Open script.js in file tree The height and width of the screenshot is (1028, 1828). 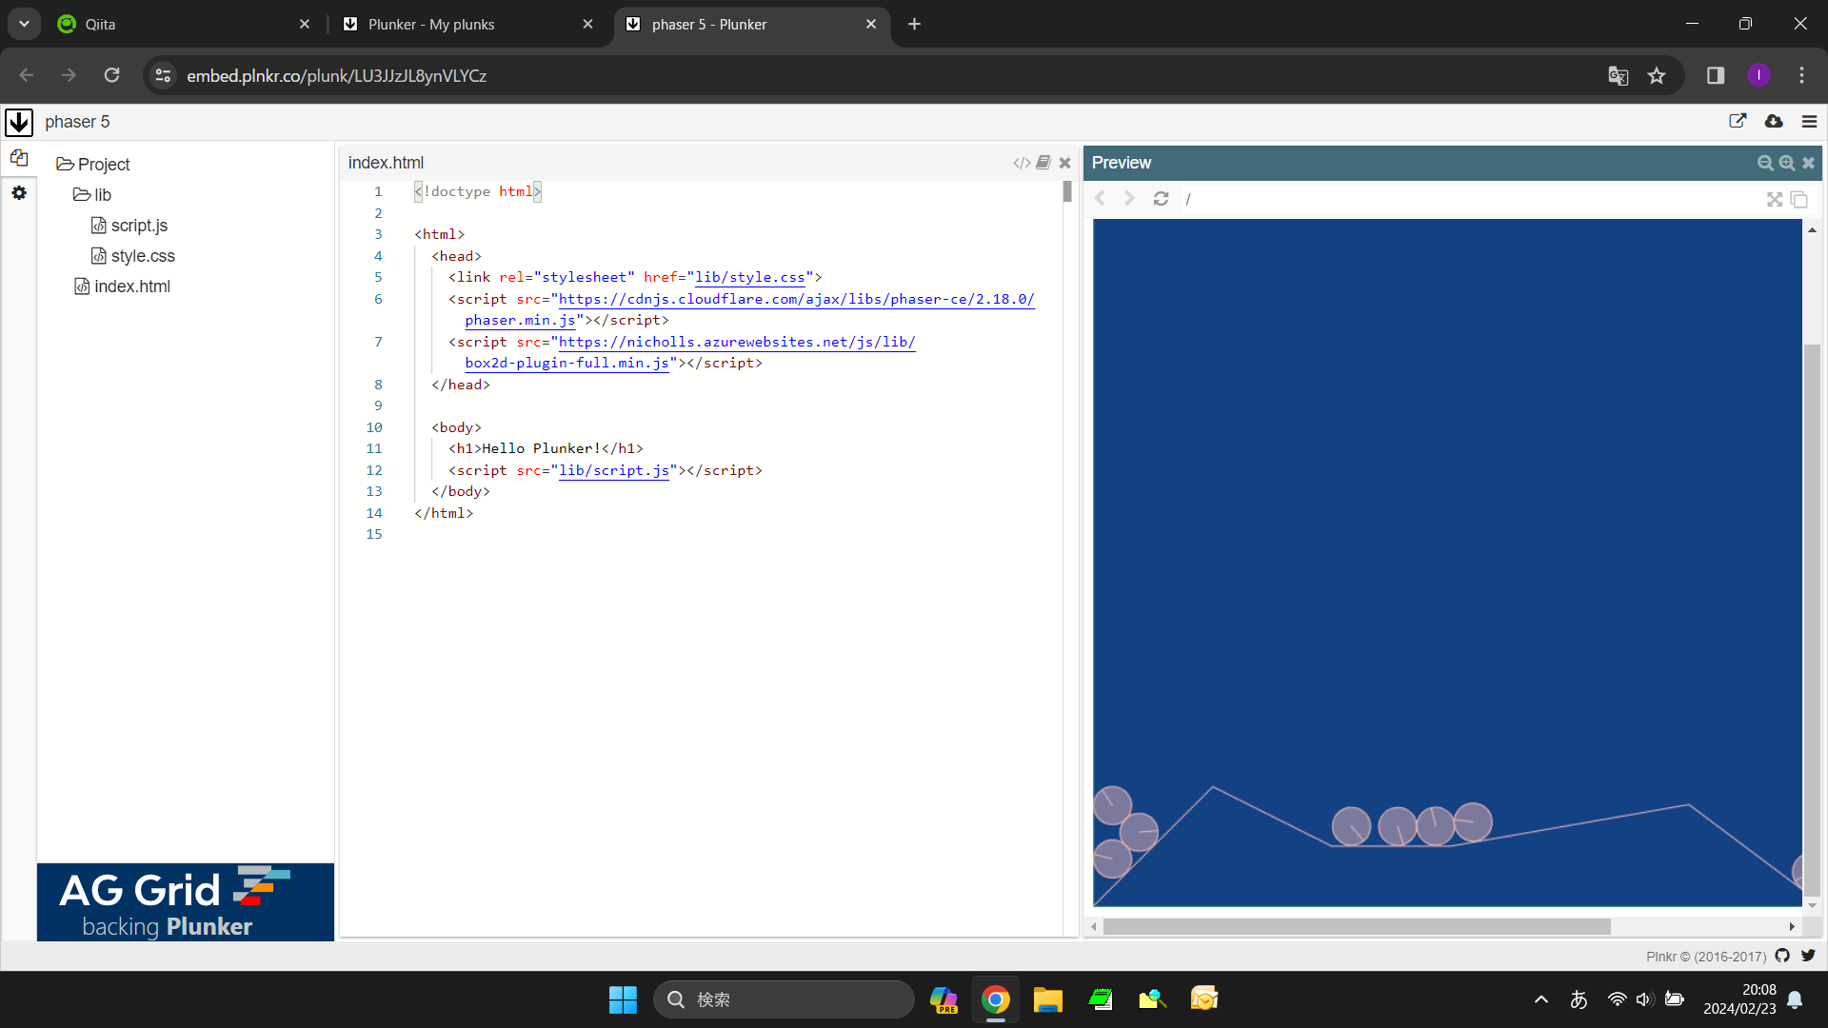pos(139,226)
